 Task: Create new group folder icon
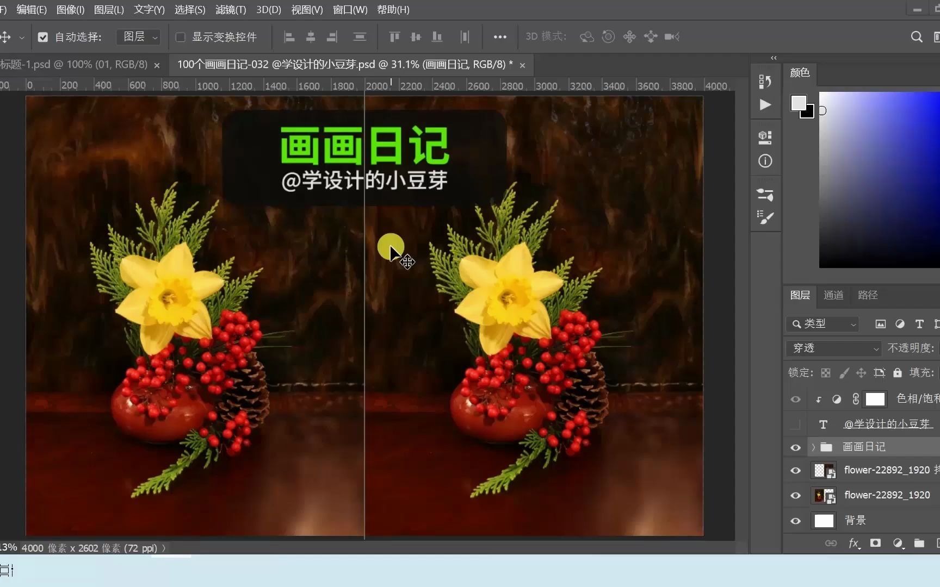(x=919, y=543)
